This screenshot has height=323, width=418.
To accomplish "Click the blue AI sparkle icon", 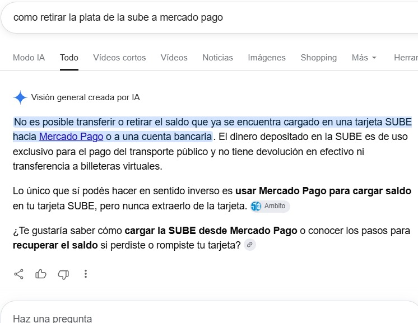I will (x=20, y=97).
